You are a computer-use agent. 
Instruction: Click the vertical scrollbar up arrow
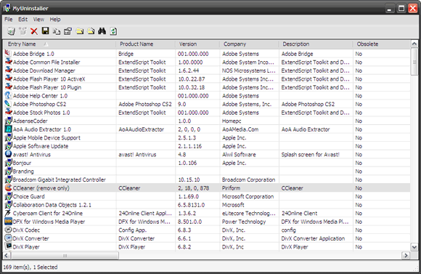click(414, 44)
